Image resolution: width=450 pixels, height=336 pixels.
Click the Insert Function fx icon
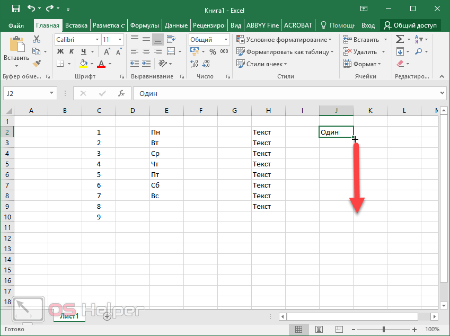(121, 93)
